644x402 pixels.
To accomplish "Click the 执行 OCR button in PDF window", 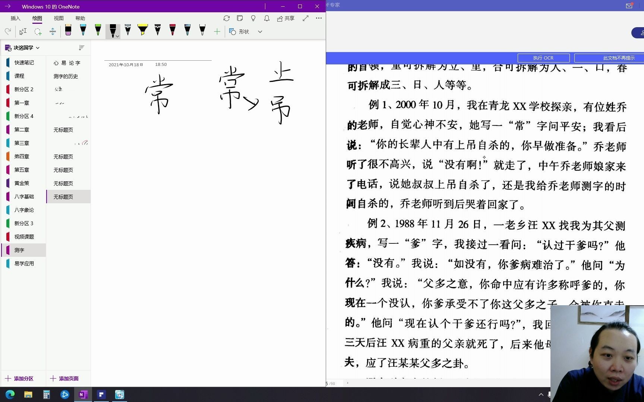I will point(543,58).
